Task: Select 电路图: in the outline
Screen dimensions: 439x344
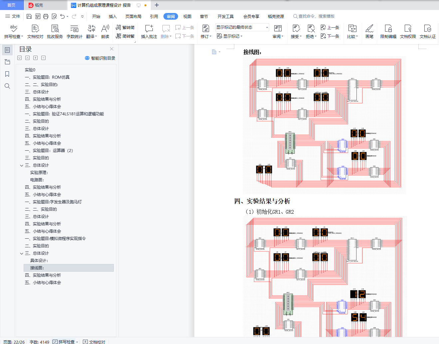Action: [37, 180]
